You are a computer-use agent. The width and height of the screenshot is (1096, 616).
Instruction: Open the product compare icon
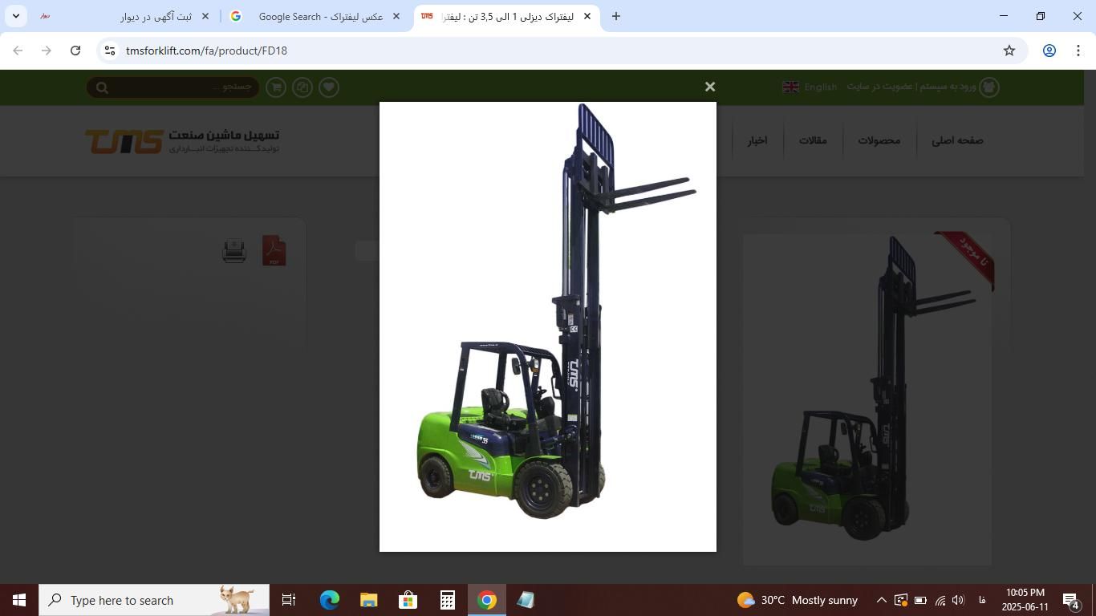click(302, 87)
